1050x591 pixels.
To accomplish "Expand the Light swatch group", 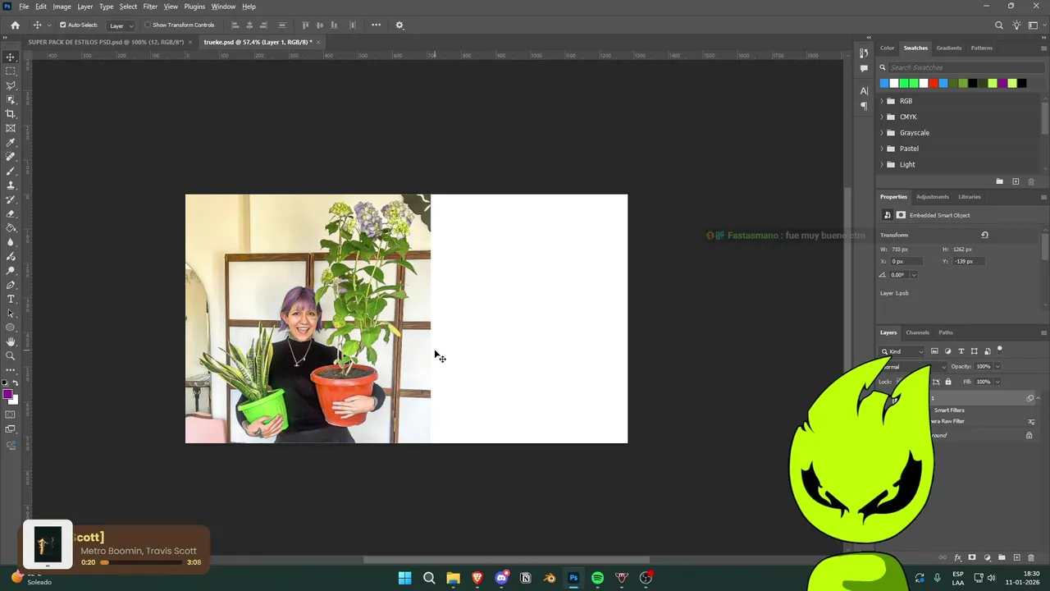I will click(x=882, y=164).
